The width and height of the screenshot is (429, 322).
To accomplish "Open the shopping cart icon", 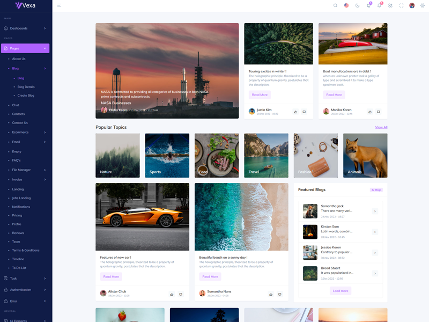I will pos(368,5).
